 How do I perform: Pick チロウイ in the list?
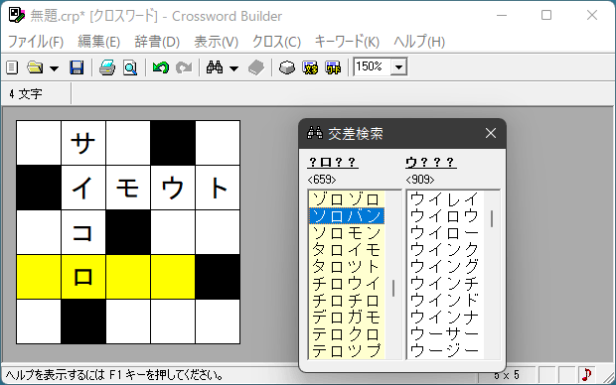pyautogui.click(x=347, y=284)
